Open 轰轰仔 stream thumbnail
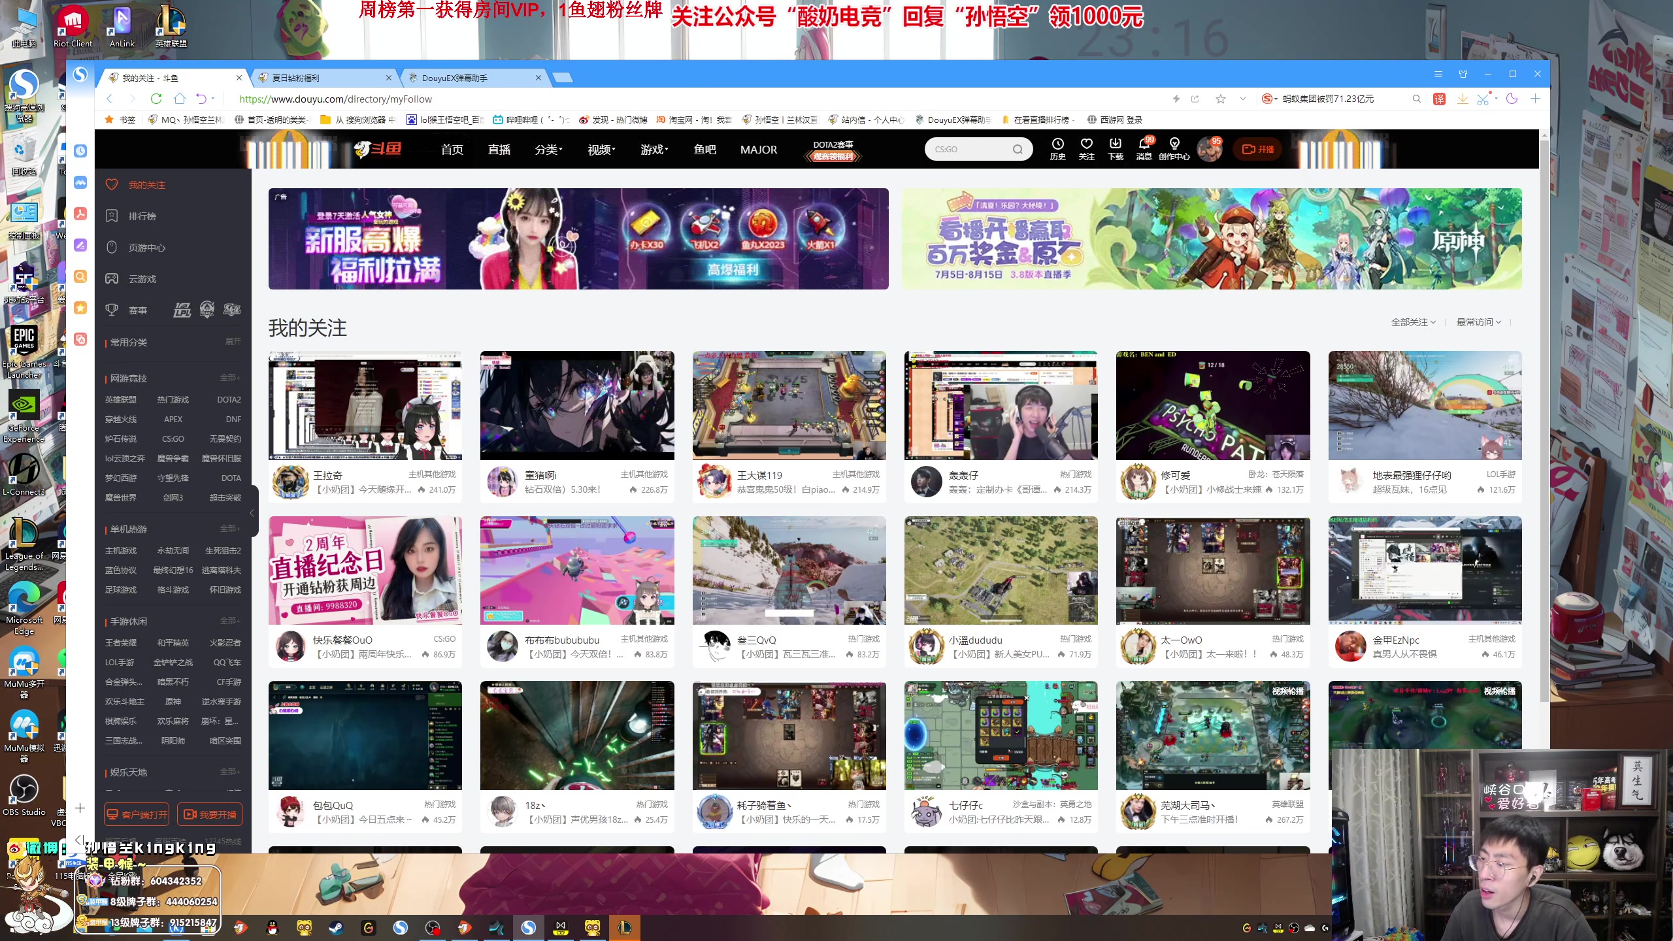Viewport: 1673px width, 941px height. pos(1001,406)
